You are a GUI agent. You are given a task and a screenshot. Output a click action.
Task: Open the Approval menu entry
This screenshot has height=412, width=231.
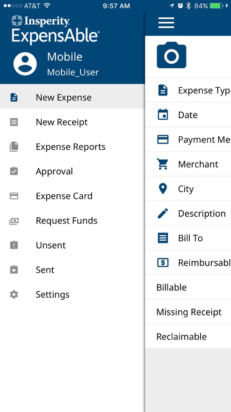coord(72,171)
